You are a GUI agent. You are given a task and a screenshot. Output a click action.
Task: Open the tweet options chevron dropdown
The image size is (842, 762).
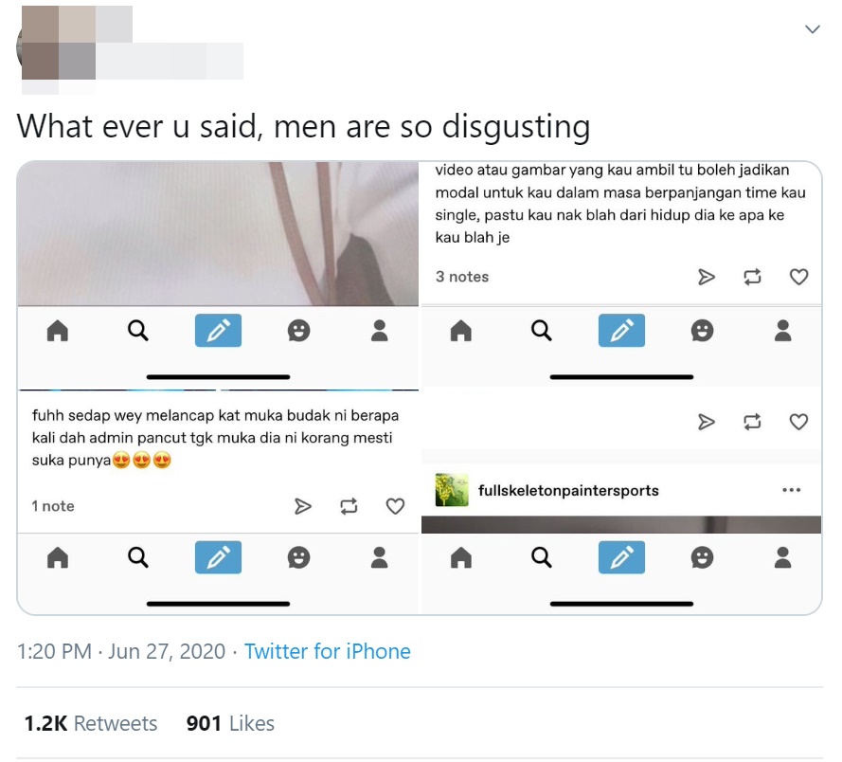pyautogui.click(x=813, y=29)
